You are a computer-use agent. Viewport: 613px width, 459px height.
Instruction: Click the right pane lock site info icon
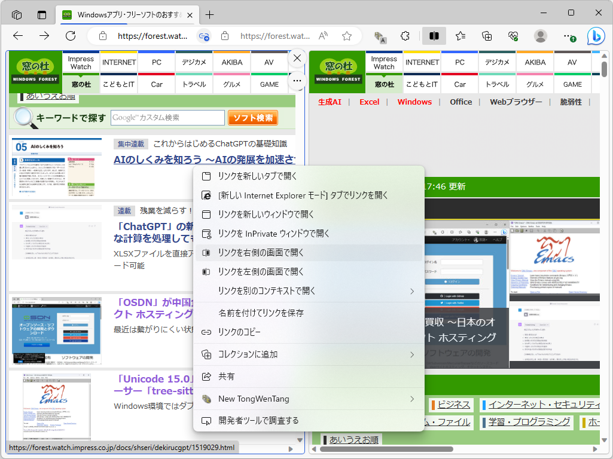pyautogui.click(x=225, y=36)
